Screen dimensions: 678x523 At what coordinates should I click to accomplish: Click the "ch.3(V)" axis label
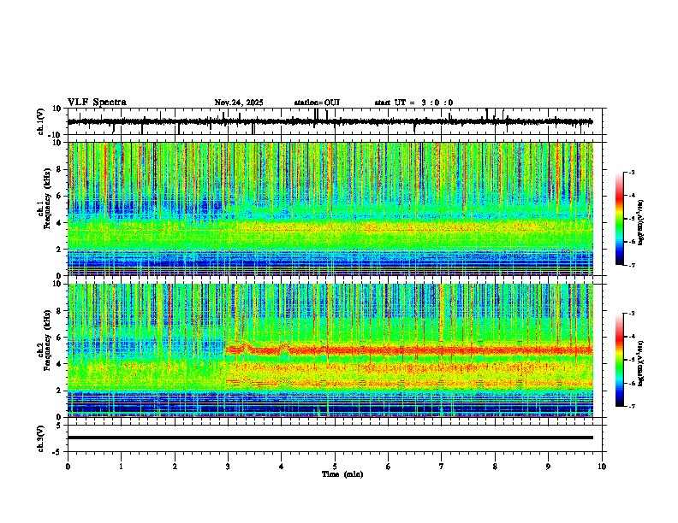(40, 439)
